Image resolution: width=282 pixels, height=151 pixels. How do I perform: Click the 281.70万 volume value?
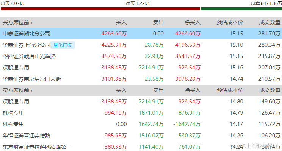pyautogui.click(x=269, y=34)
